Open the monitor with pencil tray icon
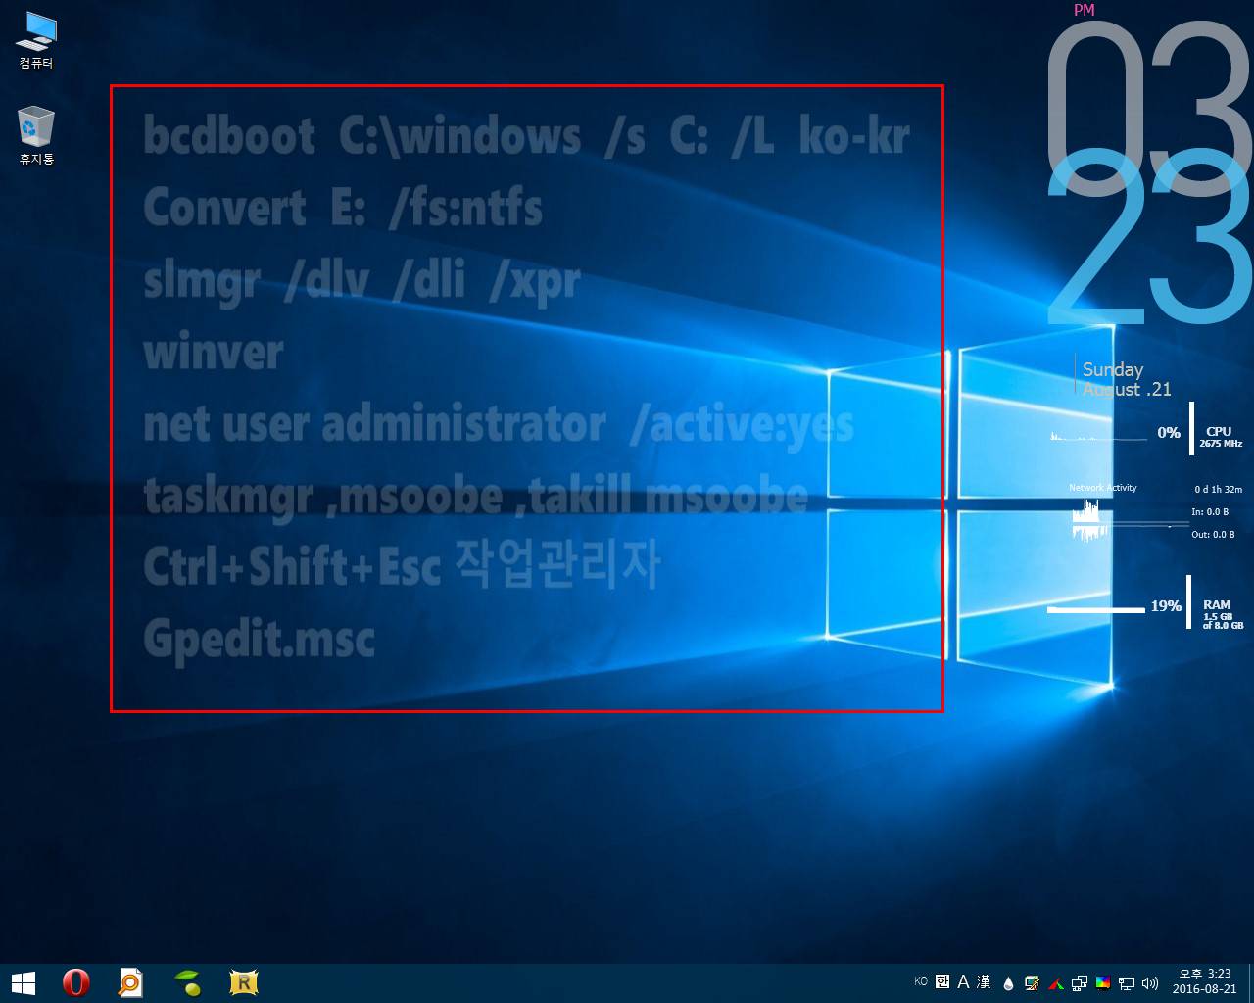Screen dimensions: 1254x1003 [1032, 983]
